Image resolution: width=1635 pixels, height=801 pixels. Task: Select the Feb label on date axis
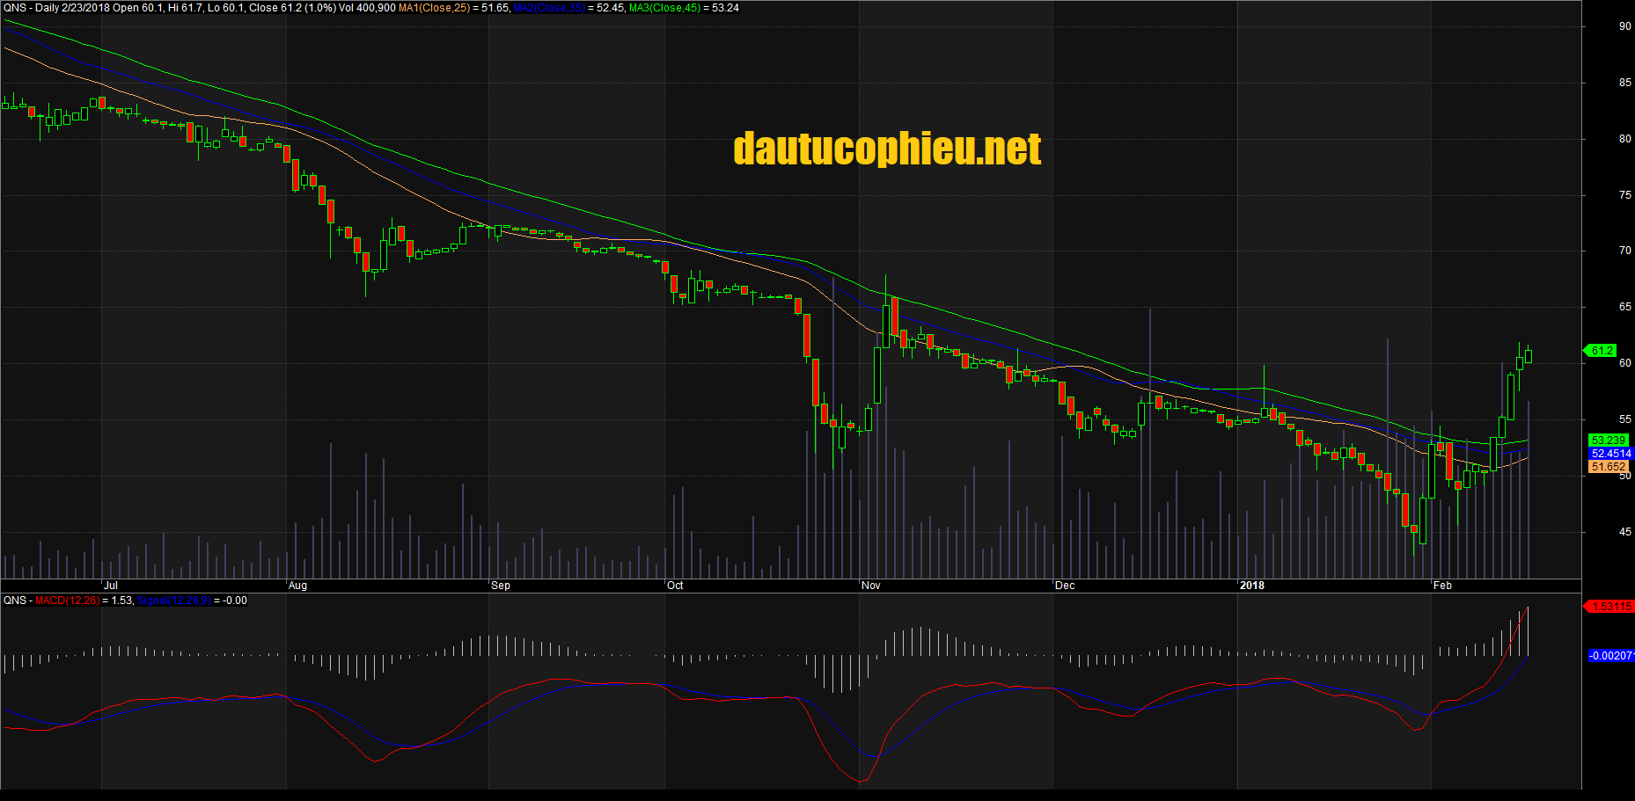click(x=1442, y=585)
